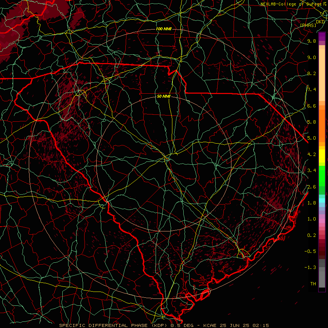Click the -1.3 value on the color scale

click(x=311, y=268)
